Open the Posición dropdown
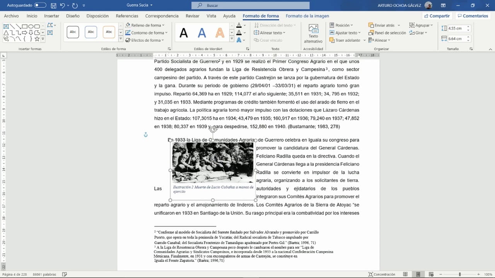The image size is (495, 278). coord(341,25)
